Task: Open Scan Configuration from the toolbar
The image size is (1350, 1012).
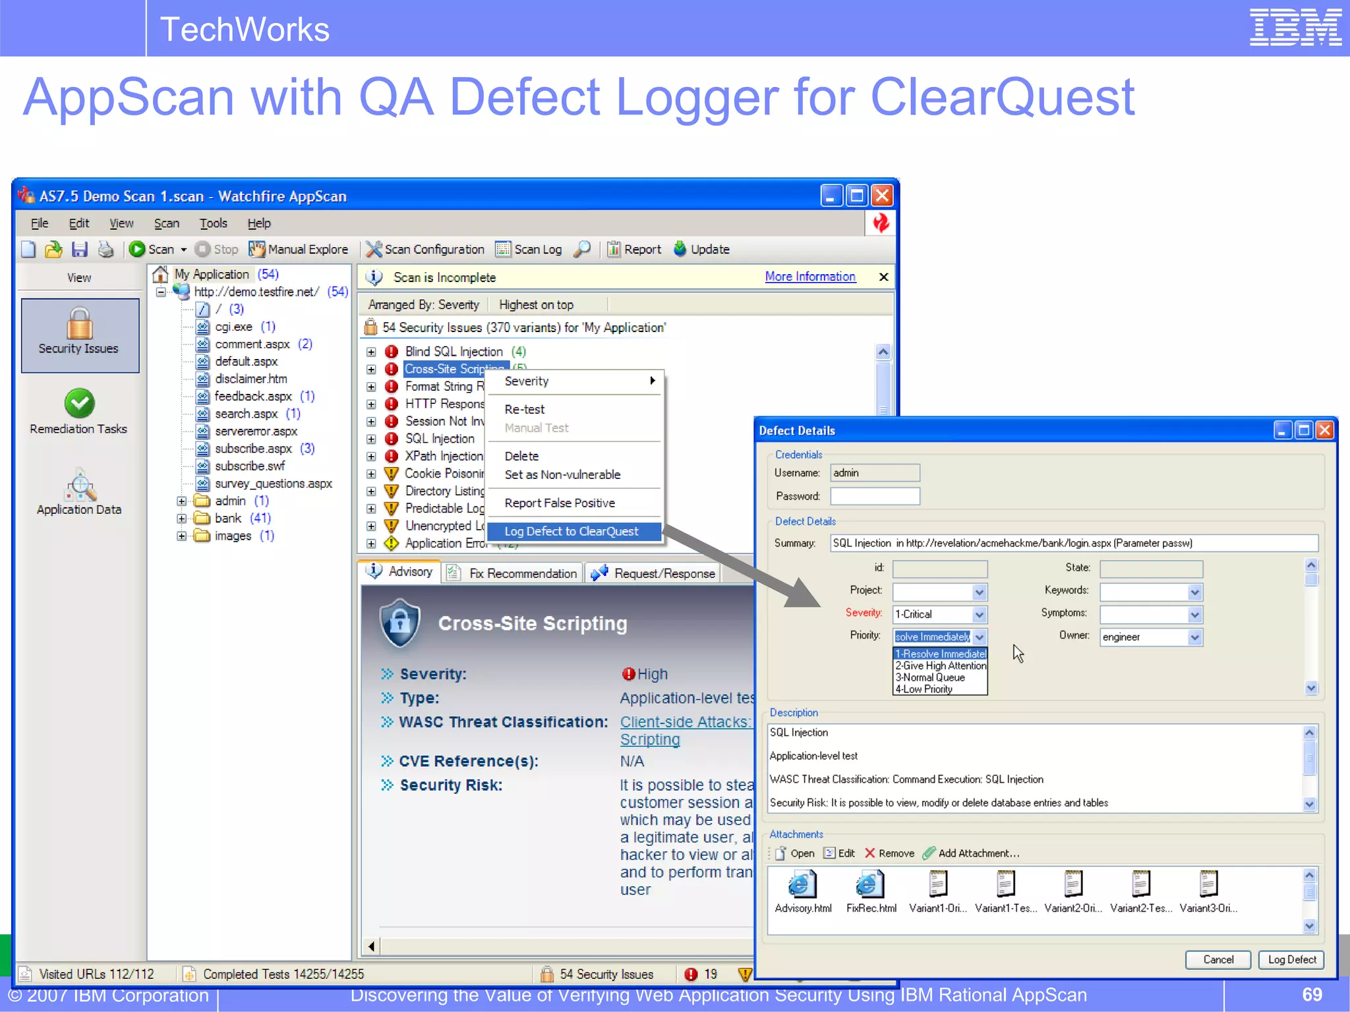Action: (x=425, y=249)
